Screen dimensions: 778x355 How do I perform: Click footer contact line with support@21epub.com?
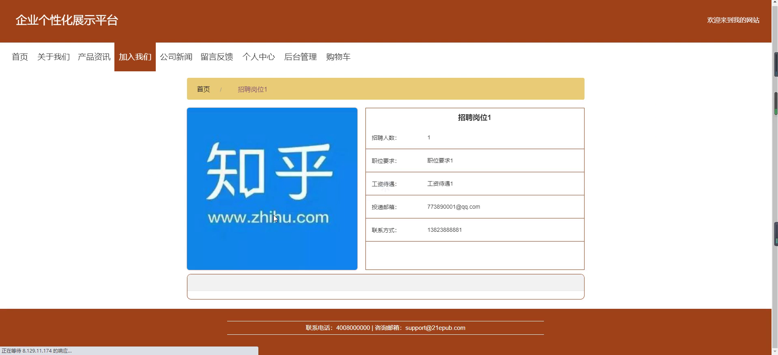coord(385,328)
